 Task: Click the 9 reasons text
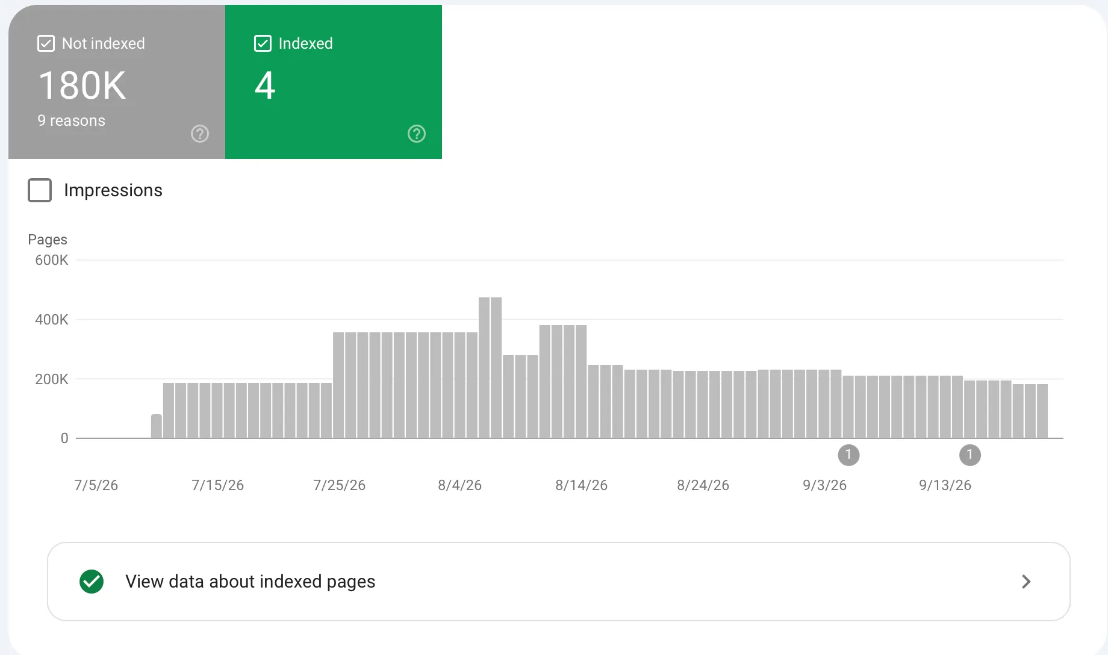tap(72, 121)
